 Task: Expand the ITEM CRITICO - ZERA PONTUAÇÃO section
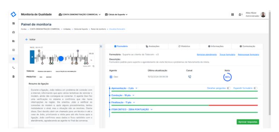tap(132, 110)
